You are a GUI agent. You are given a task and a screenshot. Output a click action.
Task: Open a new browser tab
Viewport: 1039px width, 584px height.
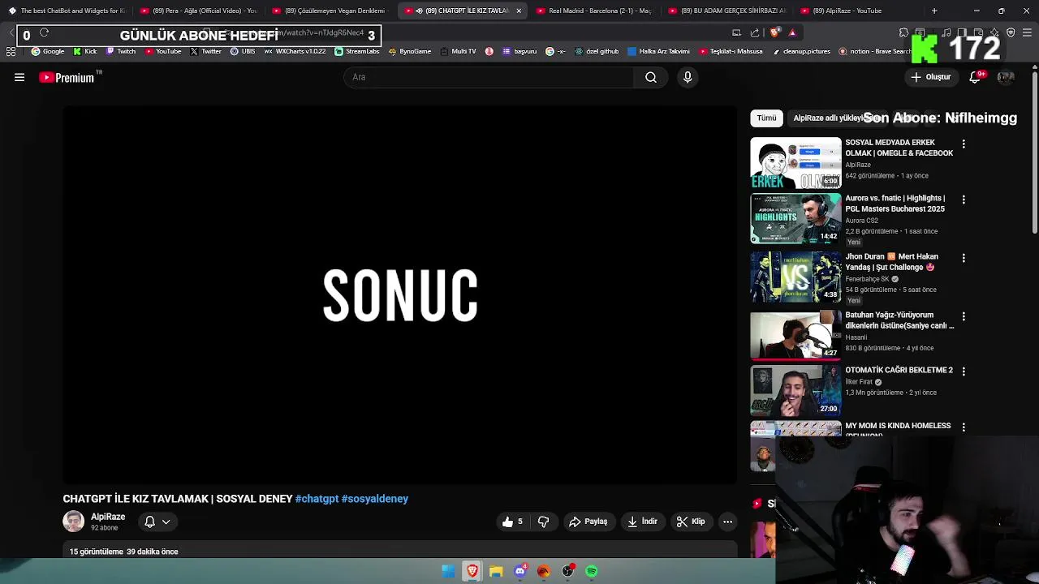coord(934,11)
